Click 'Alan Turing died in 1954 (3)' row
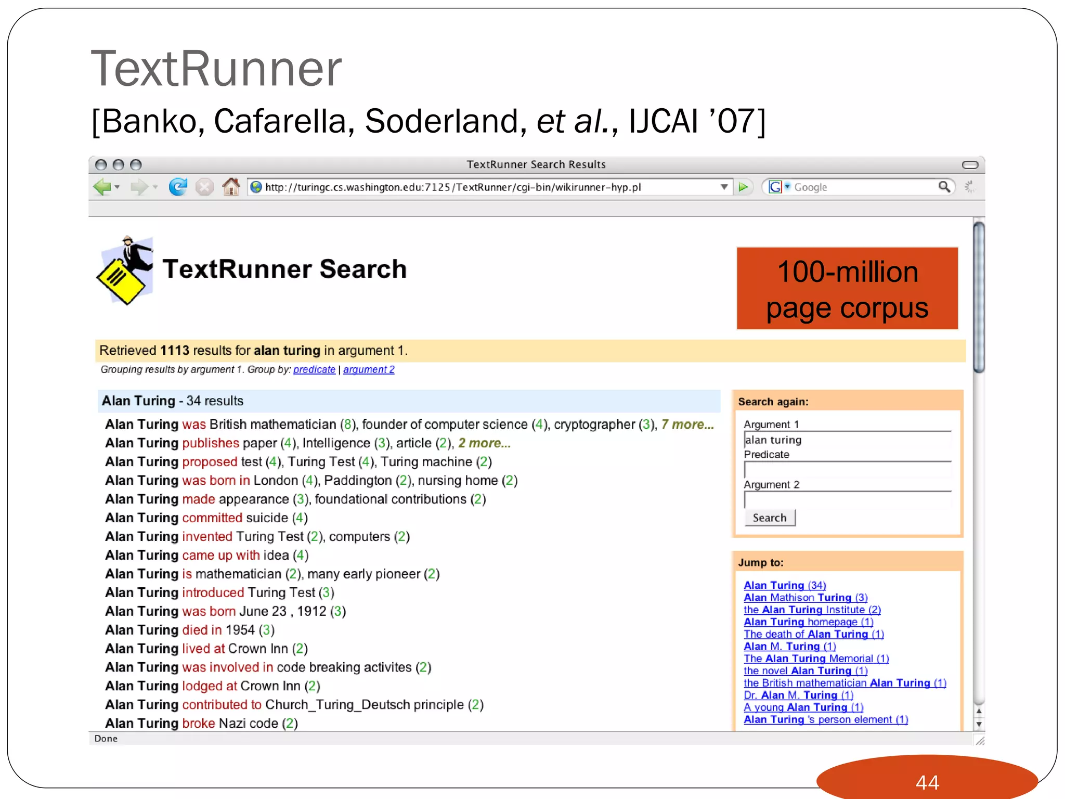The height and width of the screenshot is (799, 1065). (190, 630)
